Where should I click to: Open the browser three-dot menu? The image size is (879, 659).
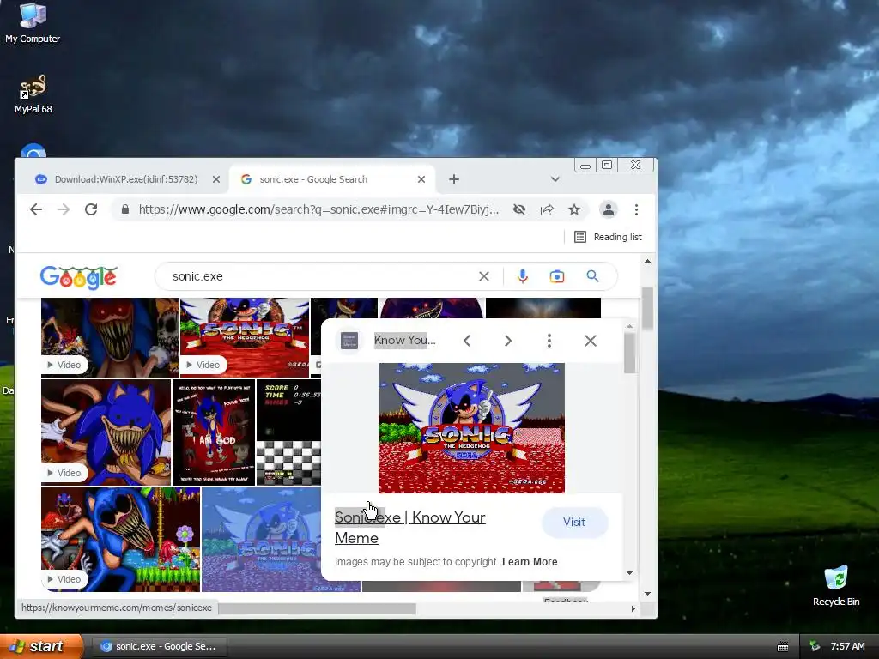tap(636, 209)
